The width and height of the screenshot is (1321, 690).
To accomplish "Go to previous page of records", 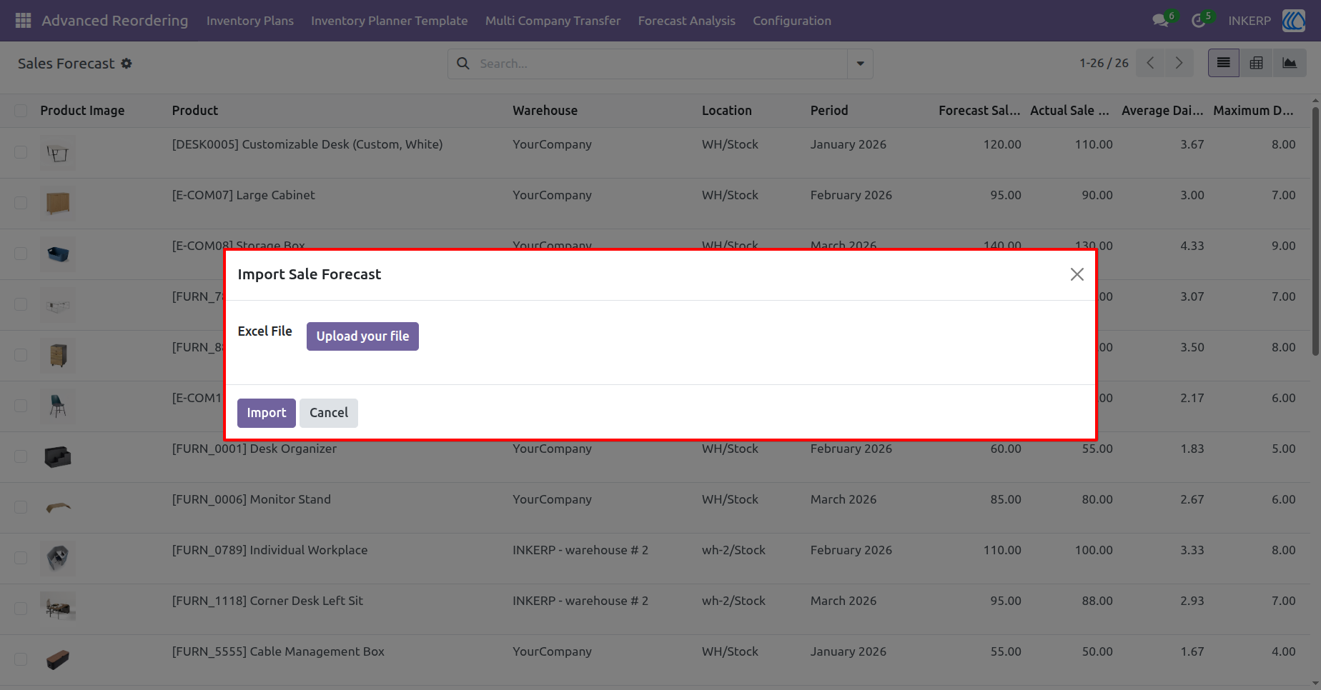I will (1150, 63).
